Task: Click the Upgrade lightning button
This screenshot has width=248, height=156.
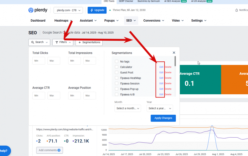Action: coord(97,10)
